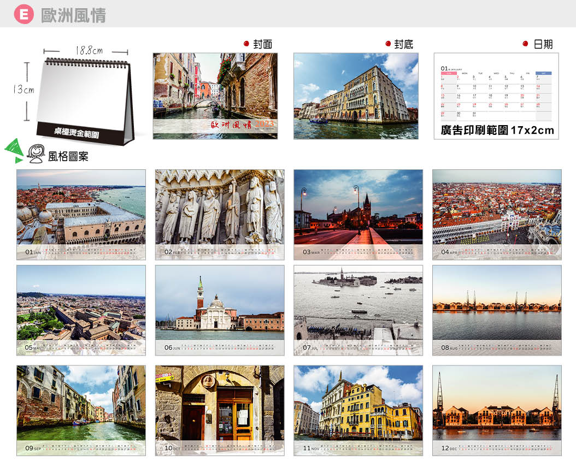This screenshot has height=467, width=576.
Task: Open the 02 FEB stone statues thumbnail
Action: click(x=220, y=215)
